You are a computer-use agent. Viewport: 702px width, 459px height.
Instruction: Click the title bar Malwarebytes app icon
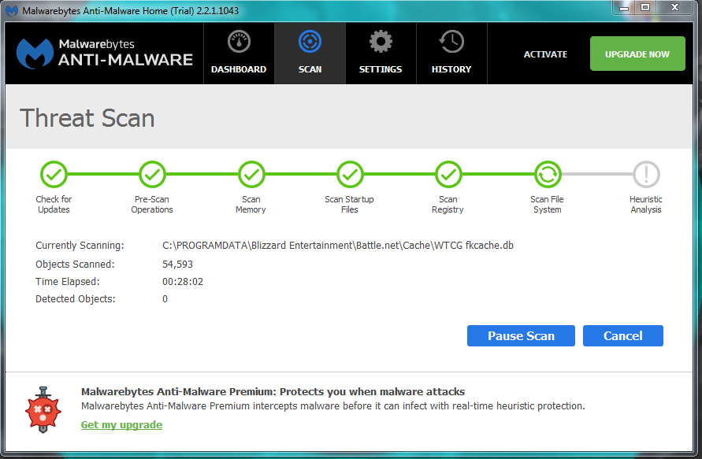(12, 10)
